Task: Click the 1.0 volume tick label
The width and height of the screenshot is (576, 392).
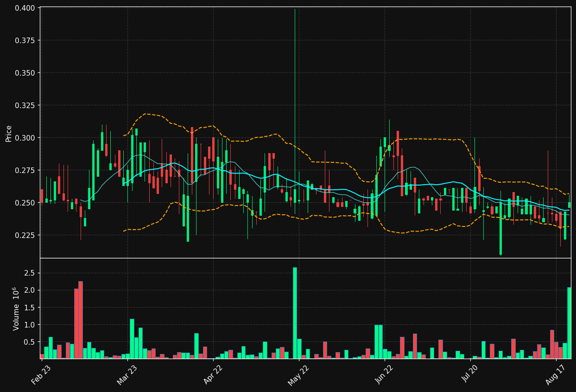Action: point(30,325)
